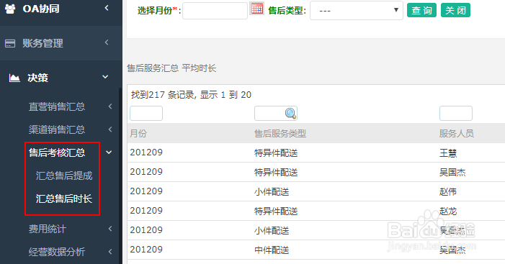Open 经营数据分析 item
This screenshot has height=264, width=505.
coord(57,252)
